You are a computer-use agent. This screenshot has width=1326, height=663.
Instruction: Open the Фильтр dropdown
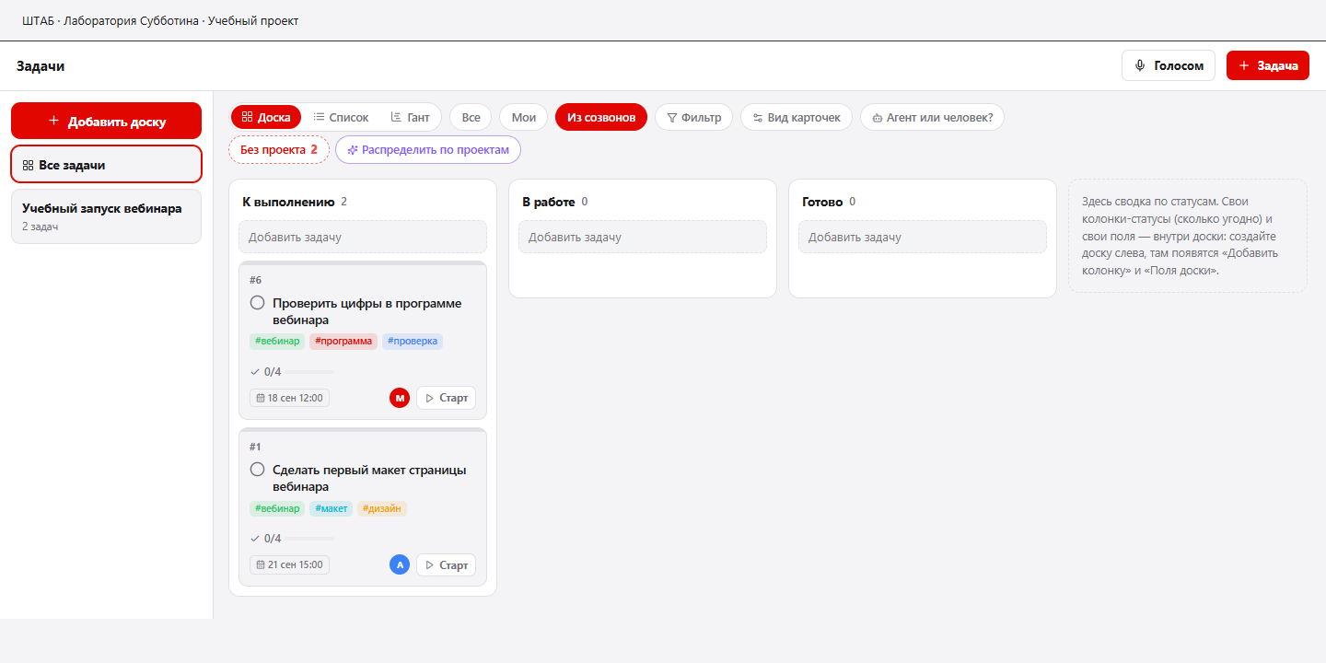(x=693, y=117)
